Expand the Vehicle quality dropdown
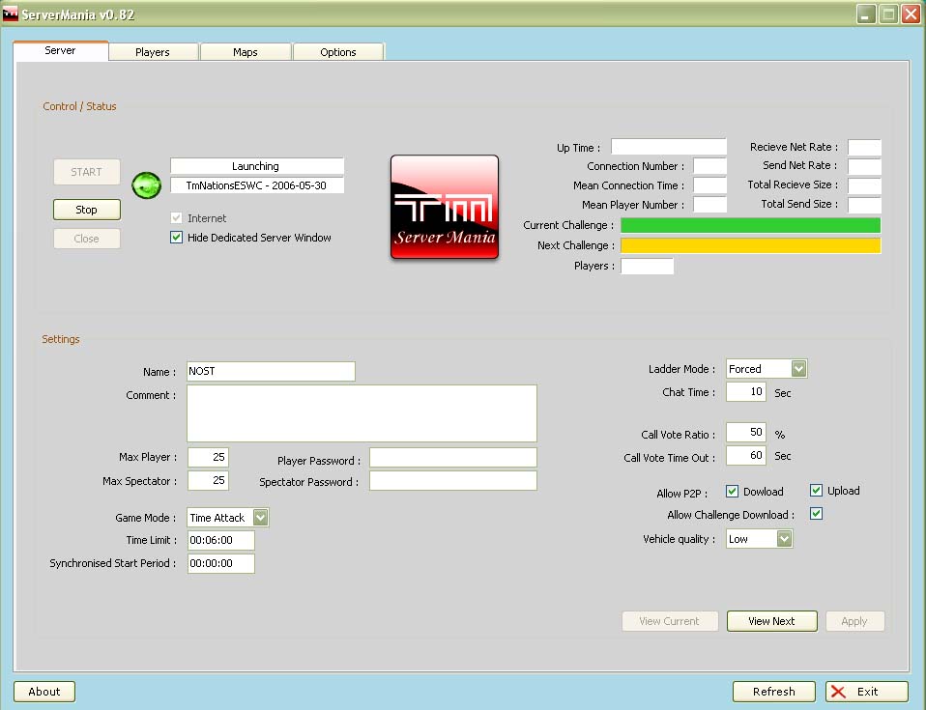 point(784,538)
